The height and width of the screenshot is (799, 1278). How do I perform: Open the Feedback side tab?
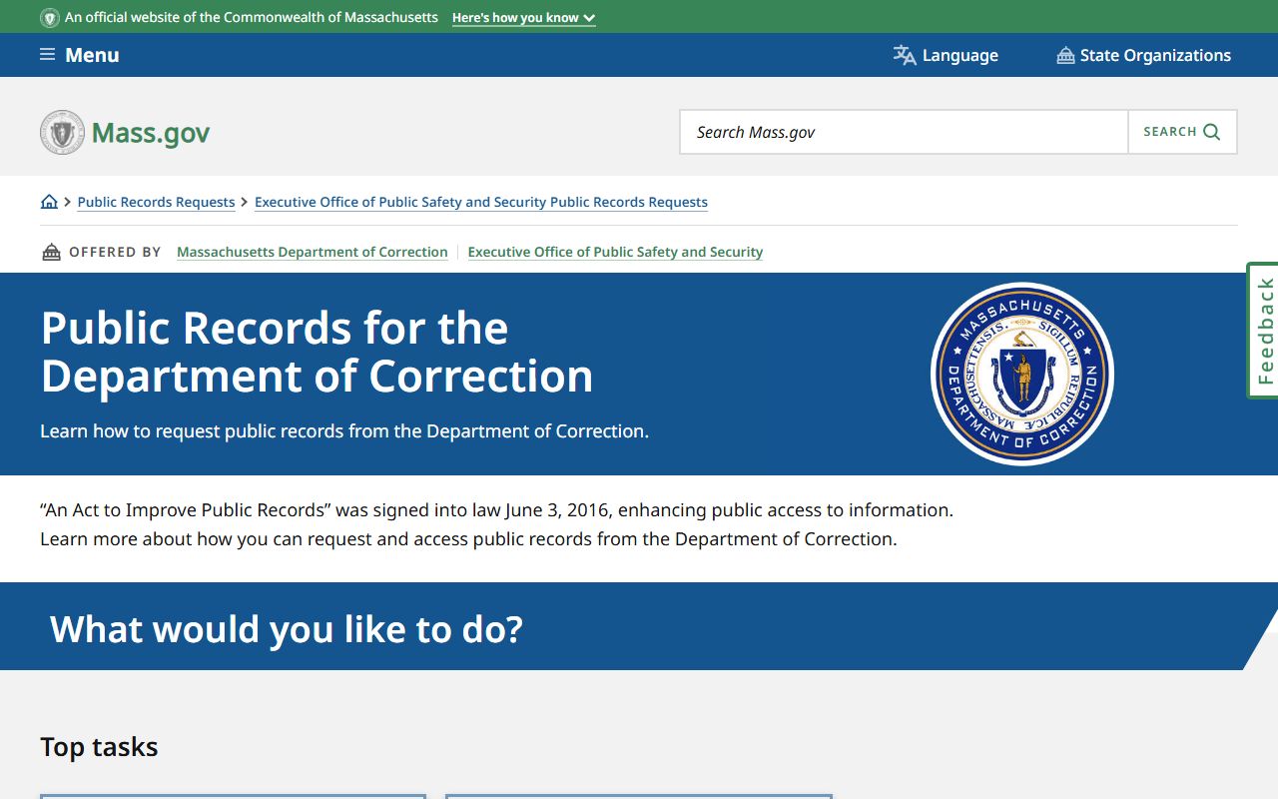pyautogui.click(x=1263, y=331)
